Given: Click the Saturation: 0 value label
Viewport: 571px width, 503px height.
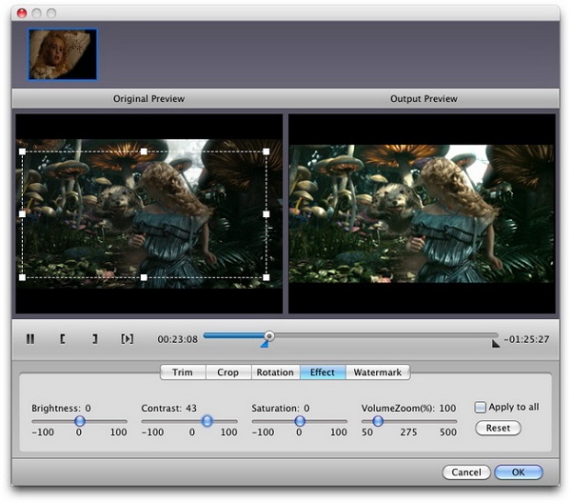Looking at the screenshot, I should pos(281,408).
